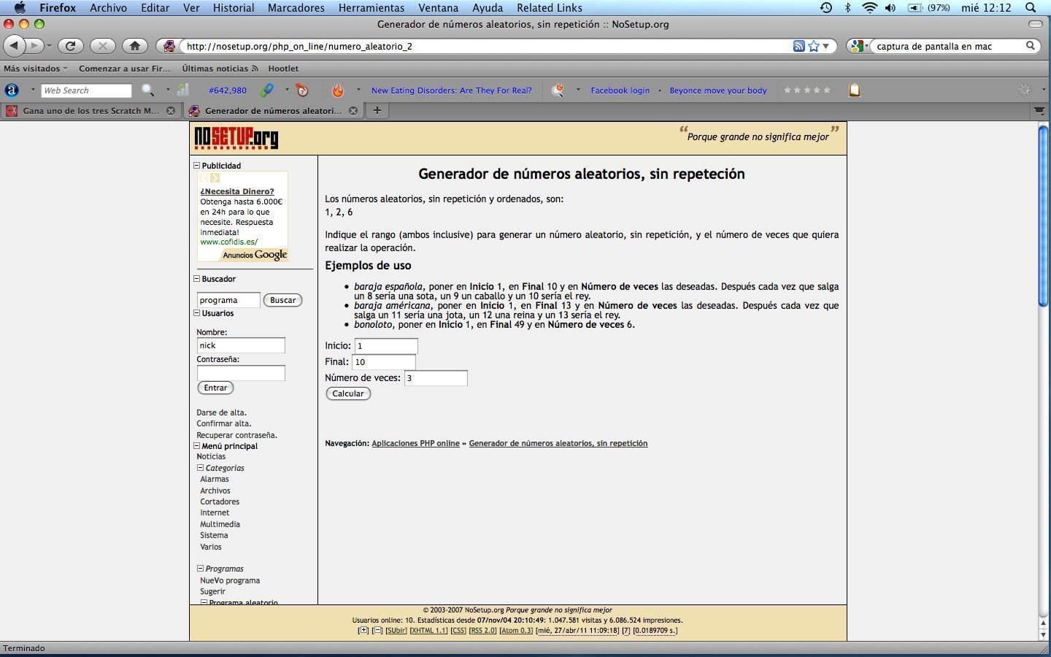The height and width of the screenshot is (657, 1051).
Task: Open the Más visitados bookmarks dropdown
Action: [x=35, y=69]
